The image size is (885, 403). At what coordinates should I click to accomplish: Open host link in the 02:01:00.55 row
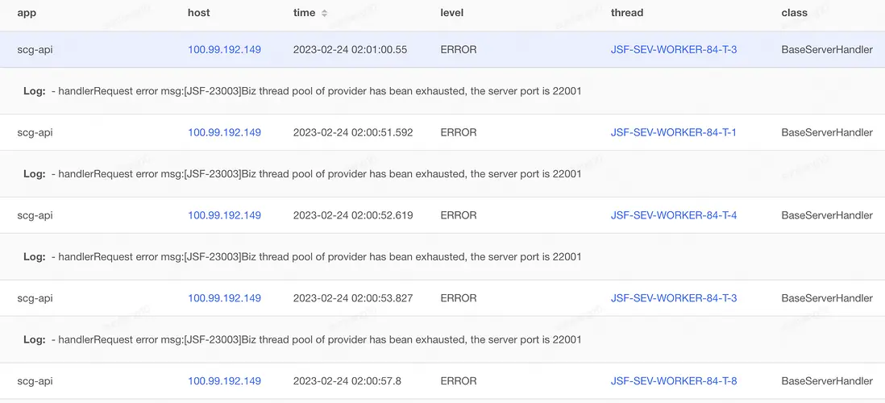(x=224, y=50)
